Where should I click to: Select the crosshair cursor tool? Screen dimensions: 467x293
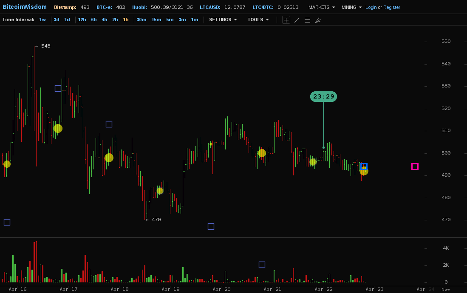coord(286,20)
